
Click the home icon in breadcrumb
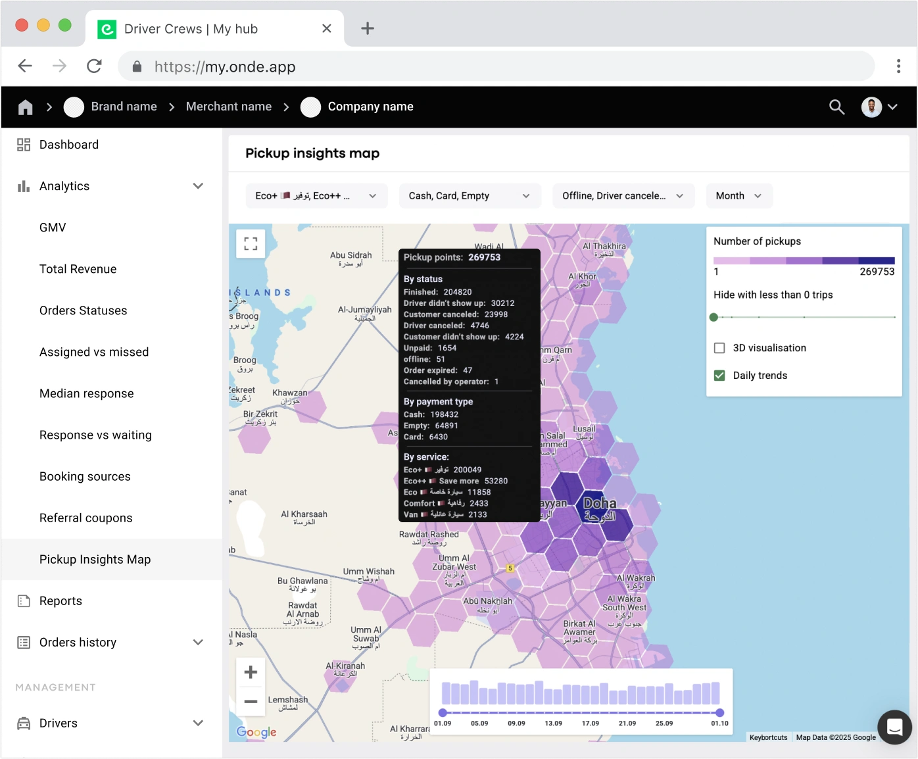[26, 107]
